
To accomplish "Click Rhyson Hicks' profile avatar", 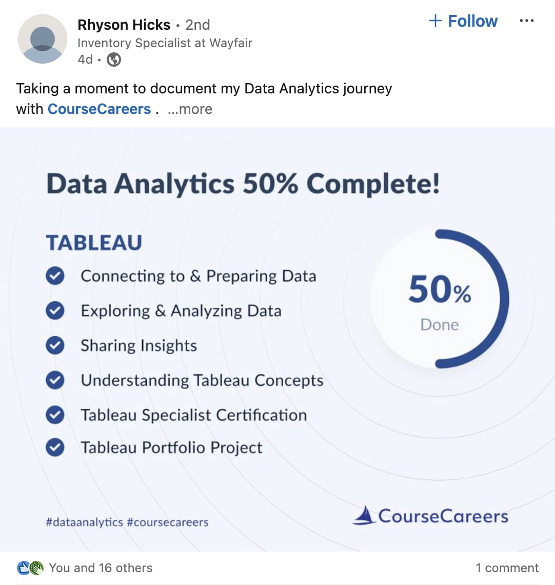I will pyautogui.click(x=43, y=39).
